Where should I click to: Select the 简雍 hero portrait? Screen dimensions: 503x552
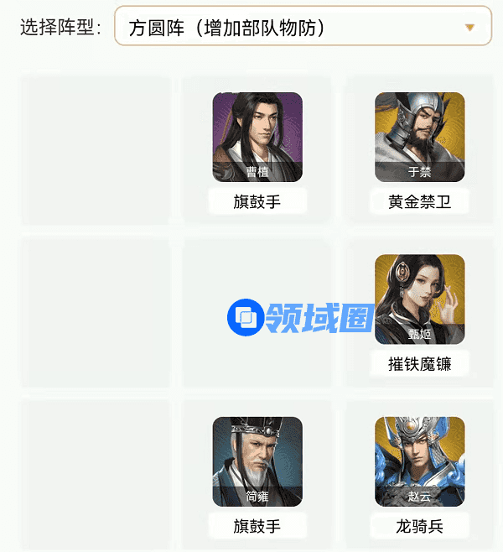coord(257,461)
